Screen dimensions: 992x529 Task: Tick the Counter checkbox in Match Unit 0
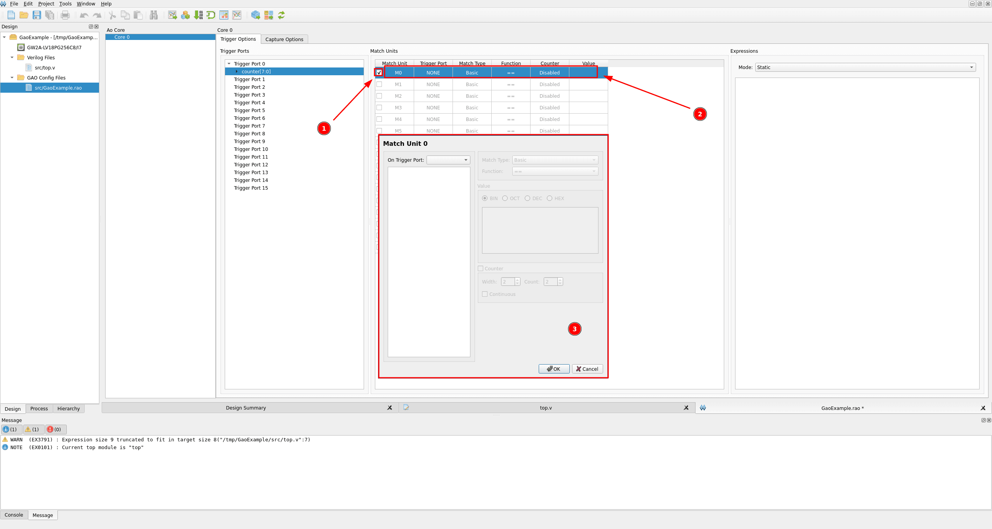[480, 268]
